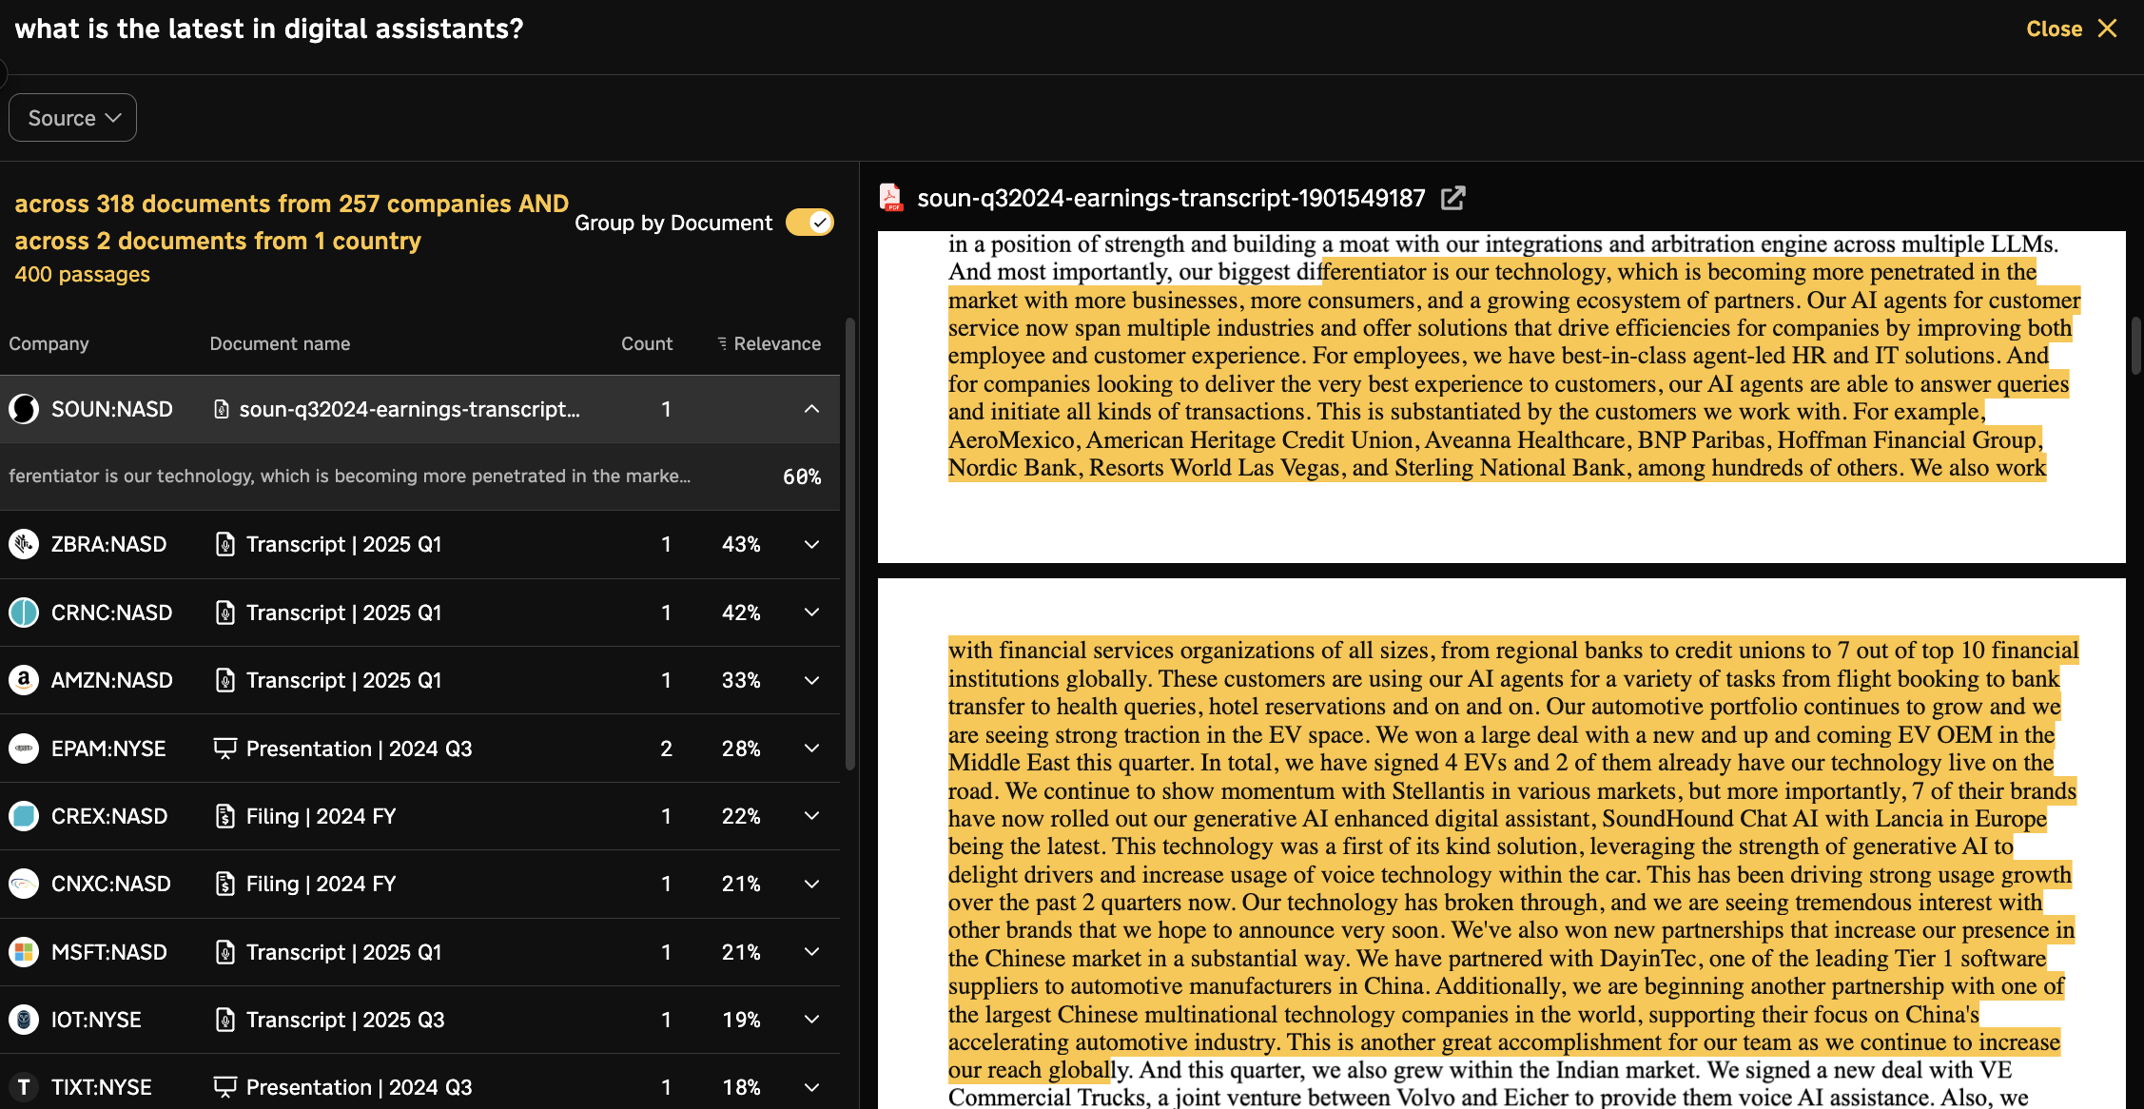Click 33% relevance value for AMZN:NASD
2144x1109 pixels.
[x=741, y=680]
